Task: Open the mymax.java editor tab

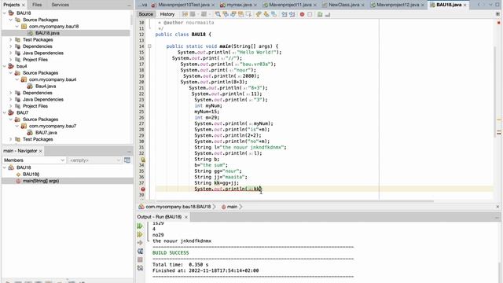Action: pos(239,5)
